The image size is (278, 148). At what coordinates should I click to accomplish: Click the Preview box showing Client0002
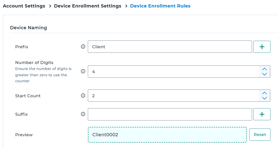(x=167, y=135)
